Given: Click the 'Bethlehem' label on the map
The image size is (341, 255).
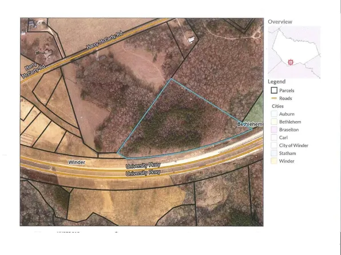Looking at the screenshot, I should tap(249, 124).
